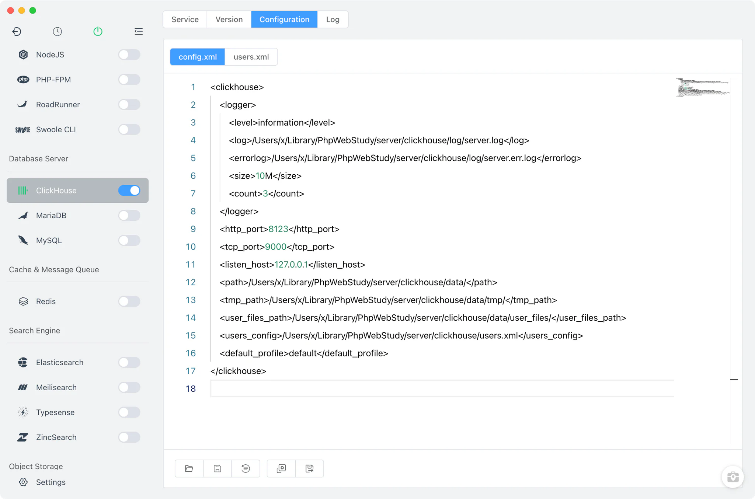755x499 pixels.
Task: Select the config.xml file tab
Action: 198,57
